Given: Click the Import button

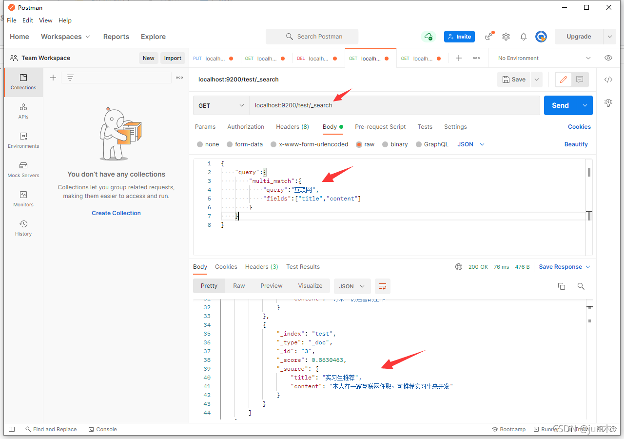Looking at the screenshot, I should [173, 58].
